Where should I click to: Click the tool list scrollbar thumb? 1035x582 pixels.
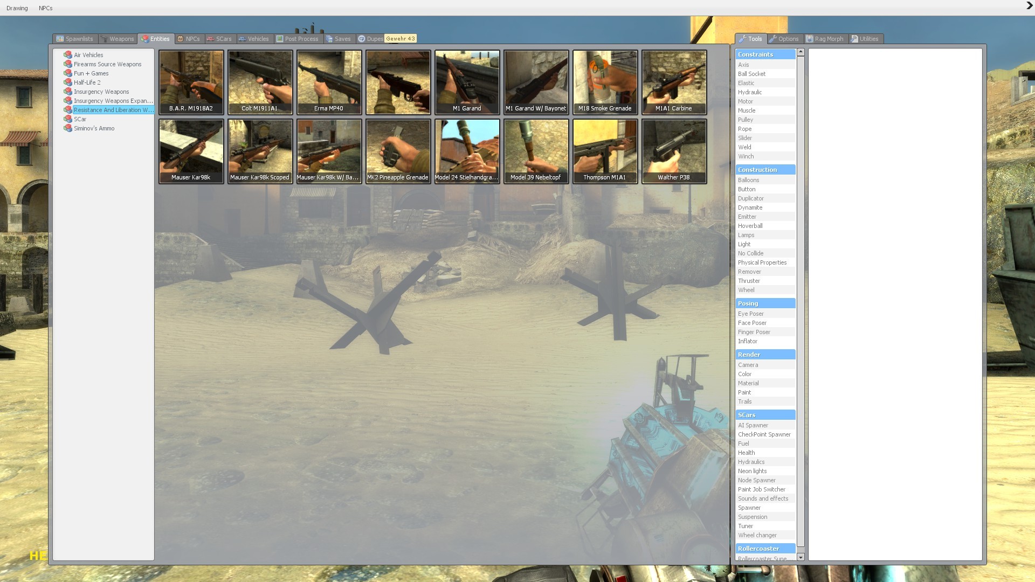[x=801, y=301]
